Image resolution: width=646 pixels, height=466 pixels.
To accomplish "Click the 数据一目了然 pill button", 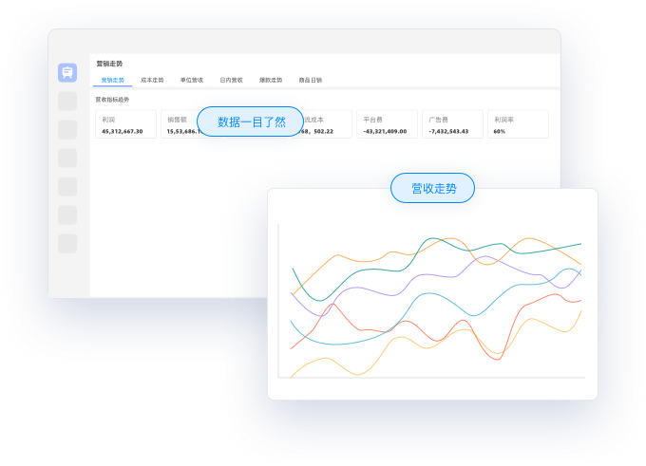I will [251, 121].
